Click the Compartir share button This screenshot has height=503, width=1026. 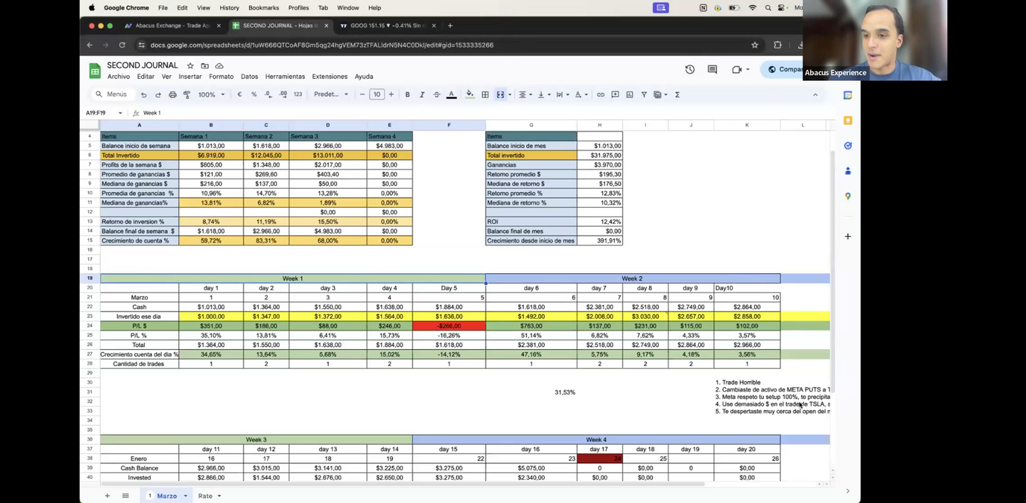(785, 70)
